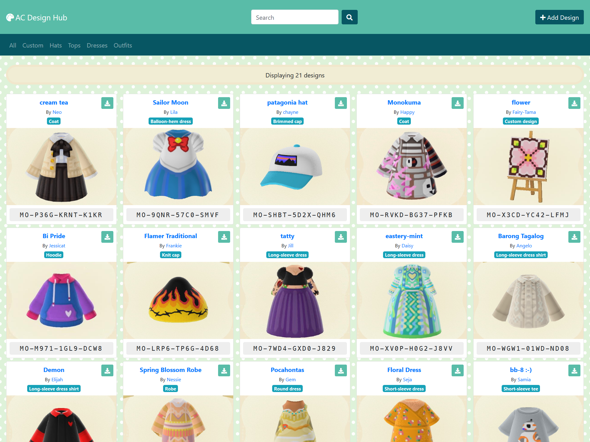
Task: View author Frankie's profile
Action: point(174,246)
